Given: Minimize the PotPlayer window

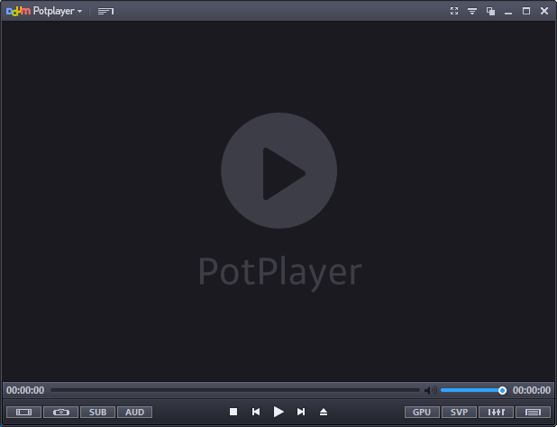Looking at the screenshot, I should pos(508,14).
